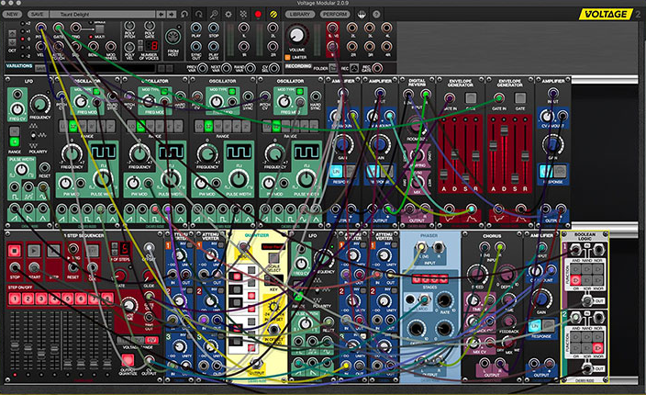The height and width of the screenshot is (395, 646).
Task: Click the toolbar icon right of PERFORM
Action: click(x=362, y=14)
